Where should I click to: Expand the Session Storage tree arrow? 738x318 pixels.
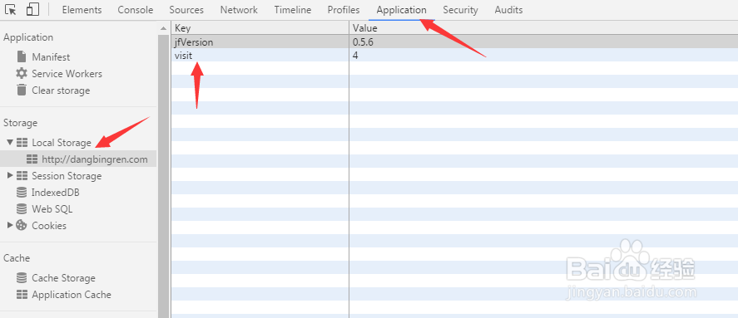coord(10,176)
